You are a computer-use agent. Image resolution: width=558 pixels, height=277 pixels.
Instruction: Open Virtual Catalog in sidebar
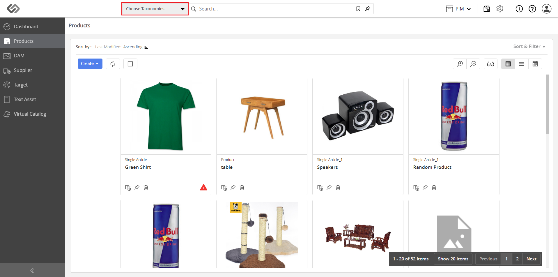[32, 114]
